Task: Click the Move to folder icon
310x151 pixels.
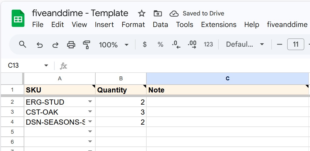Action: (158, 13)
